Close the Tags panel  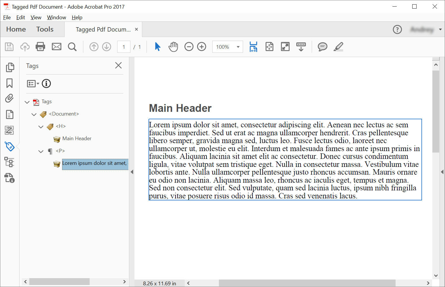pyautogui.click(x=118, y=65)
